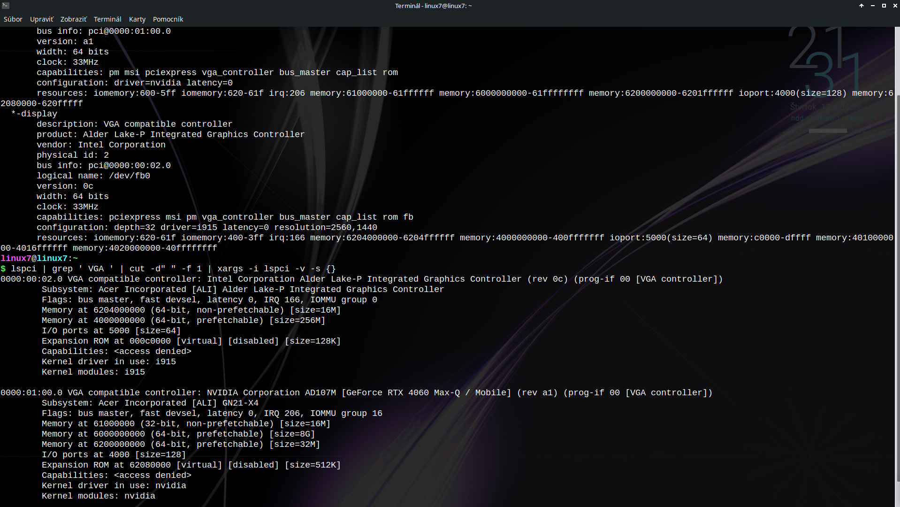Close the Terminál window
This screenshot has width=900, height=507.
pos(895,6)
